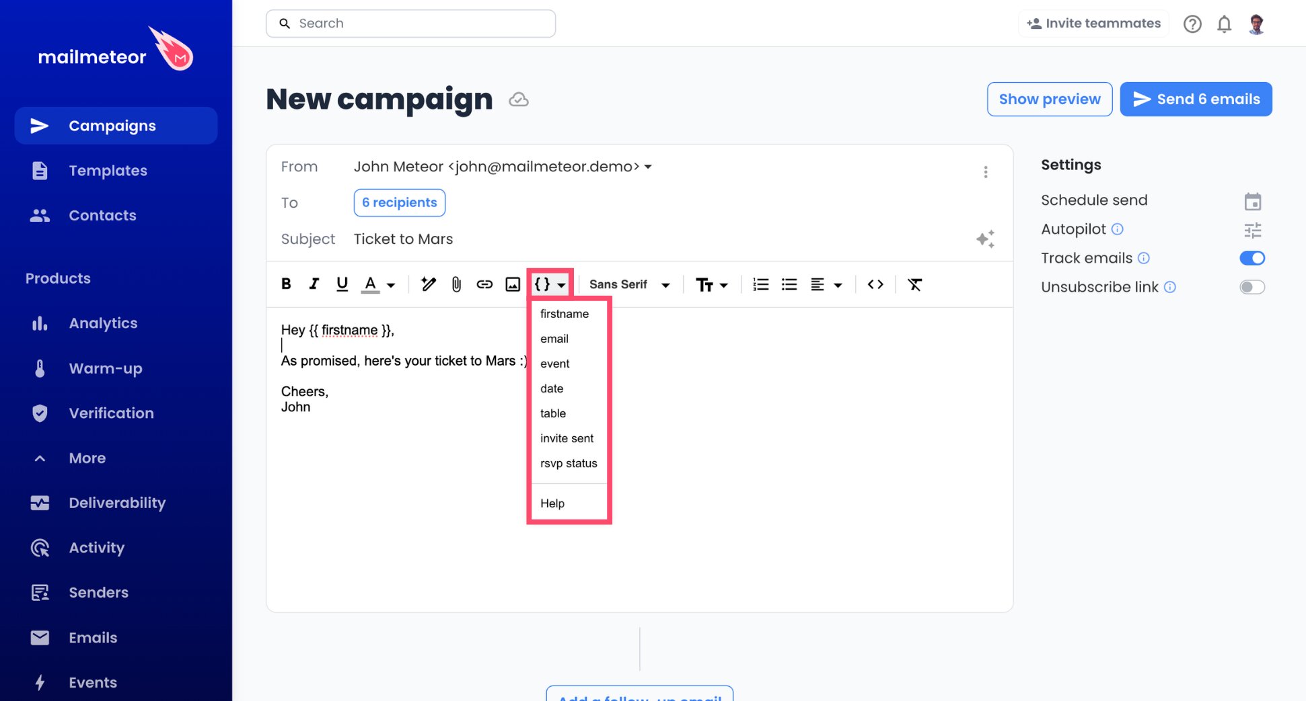Image resolution: width=1306 pixels, height=701 pixels.
Task: Select the rsvp status variable
Action: click(569, 463)
